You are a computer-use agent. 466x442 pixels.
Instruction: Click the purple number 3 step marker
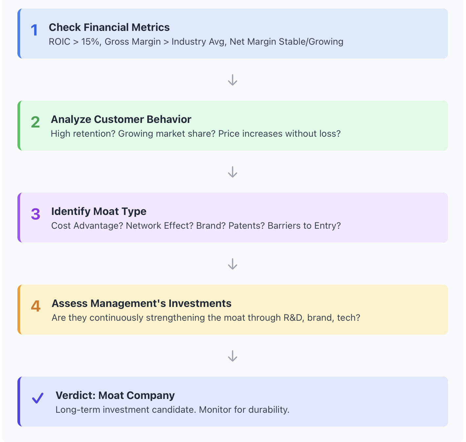pos(35,214)
